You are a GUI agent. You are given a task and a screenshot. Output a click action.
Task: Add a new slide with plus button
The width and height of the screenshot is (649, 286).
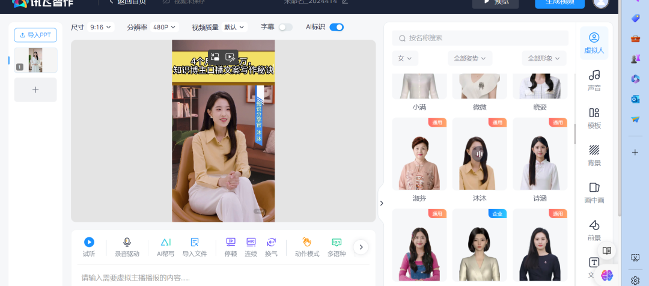point(35,90)
